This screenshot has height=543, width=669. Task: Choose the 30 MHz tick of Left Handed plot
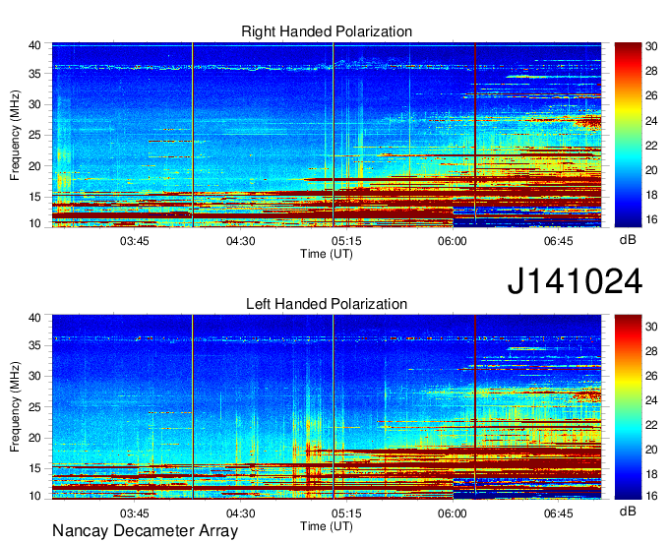(34, 376)
